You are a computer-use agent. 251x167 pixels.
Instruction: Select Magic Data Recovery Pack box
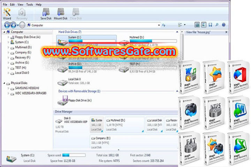(214, 149)
